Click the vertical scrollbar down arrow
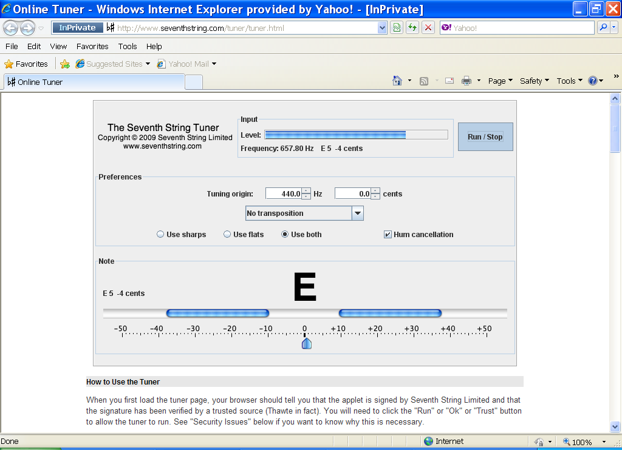Viewport: 622px width, 450px height. [x=615, y=426]
